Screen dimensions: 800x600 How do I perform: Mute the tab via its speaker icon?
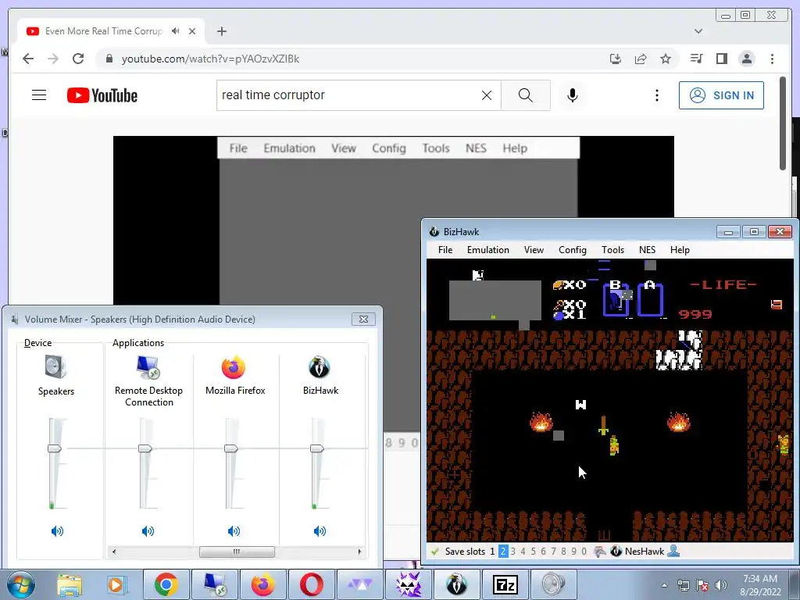point(176,31)
